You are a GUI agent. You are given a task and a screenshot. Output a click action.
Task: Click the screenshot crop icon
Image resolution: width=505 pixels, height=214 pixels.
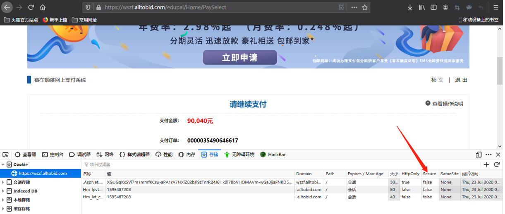coord(457,7)
